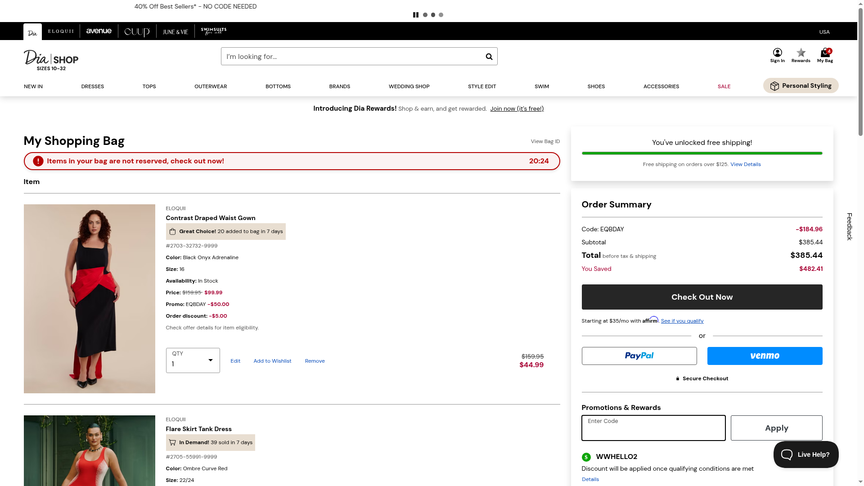Pause the promo banner carousel

(x=415, y=15)
